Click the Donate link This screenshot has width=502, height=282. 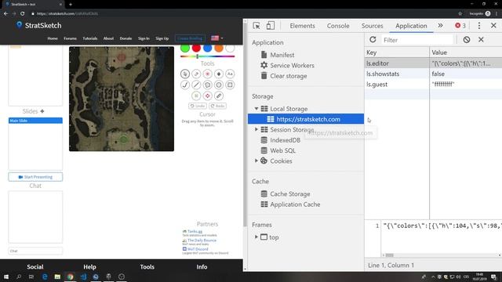coord(125,38)
